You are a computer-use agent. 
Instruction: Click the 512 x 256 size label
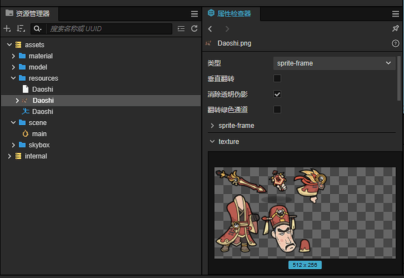point(305,265)
